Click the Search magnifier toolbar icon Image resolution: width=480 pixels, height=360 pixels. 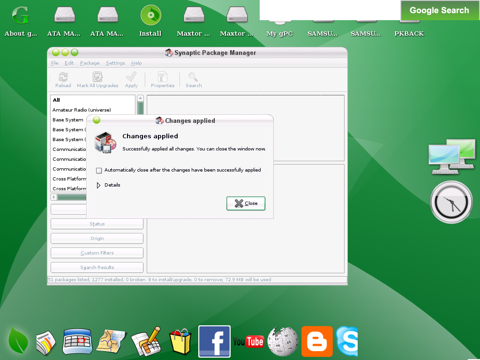click(x=193, y=77)
